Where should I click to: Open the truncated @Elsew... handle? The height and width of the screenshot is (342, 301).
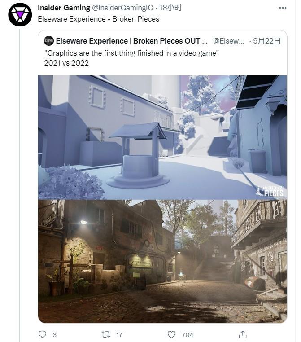(228, 41)
